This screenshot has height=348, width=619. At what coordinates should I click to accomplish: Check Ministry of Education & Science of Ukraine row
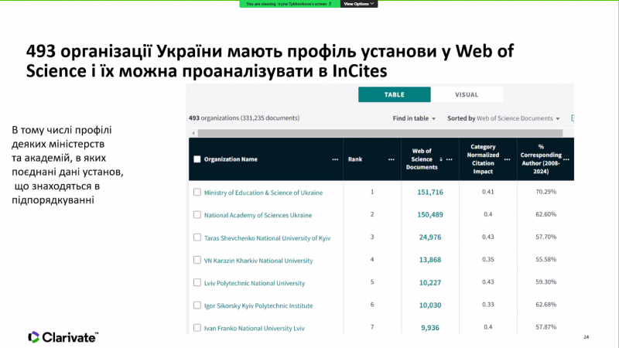[x=197, y=192]
